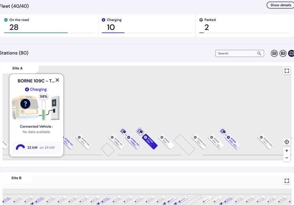Screen dimensions: 294x205
Task: Select the BORNE 111C station marker
Action: (116, 142)
